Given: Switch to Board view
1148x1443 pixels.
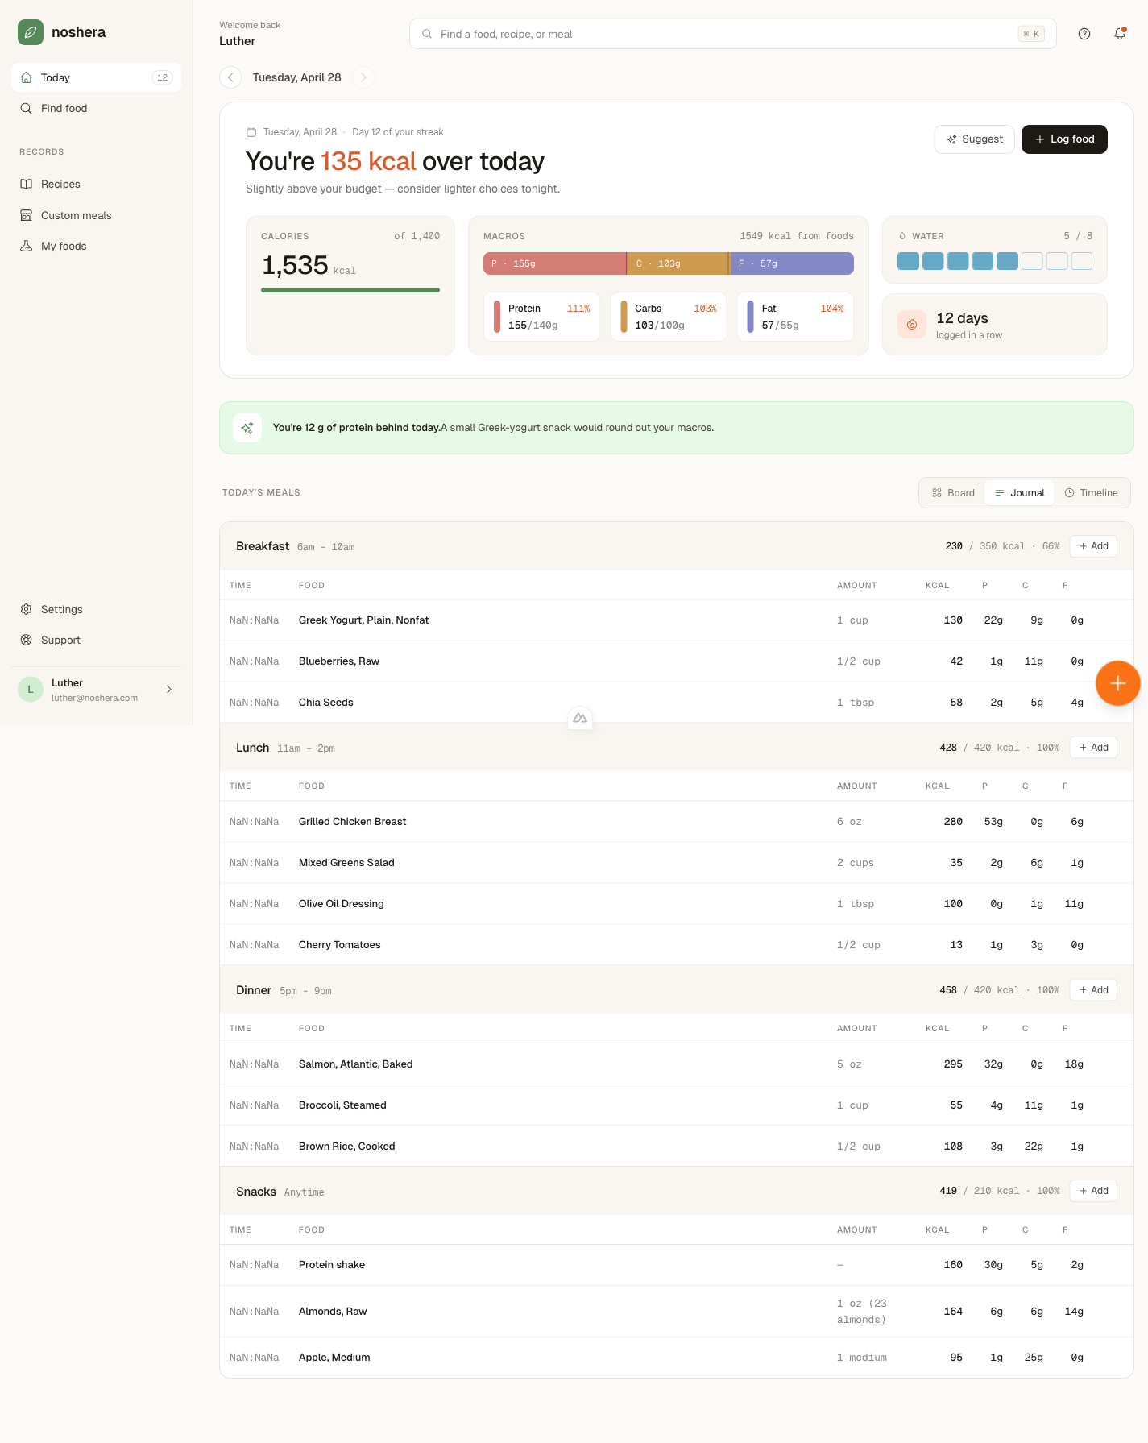Looking at the screenshot, I should click(953, 493).
